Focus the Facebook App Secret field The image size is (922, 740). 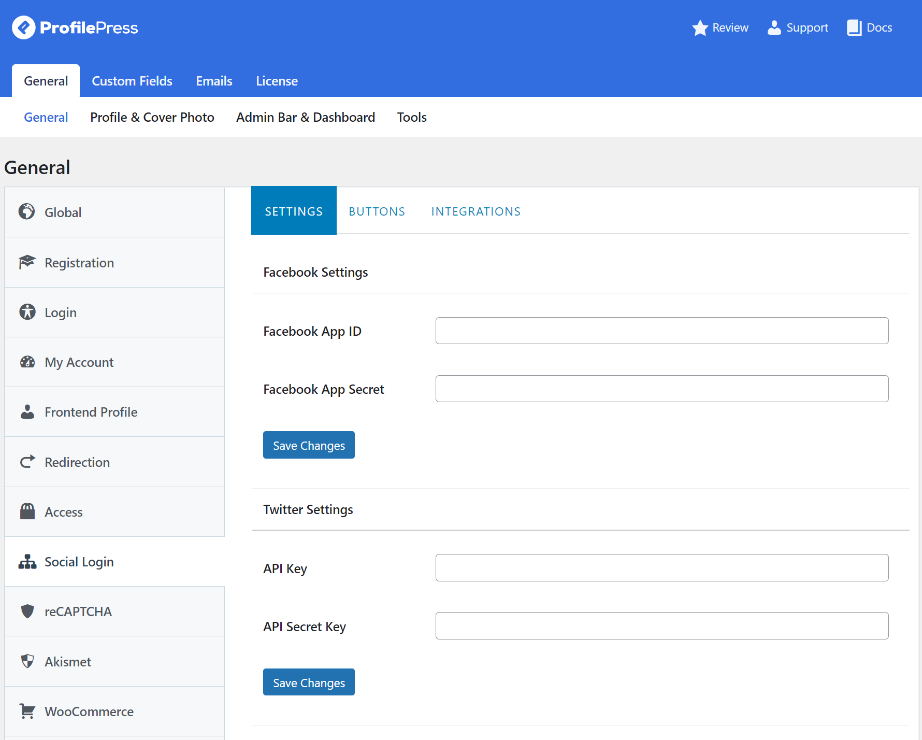pyautogui.click(x=662, y=389)
